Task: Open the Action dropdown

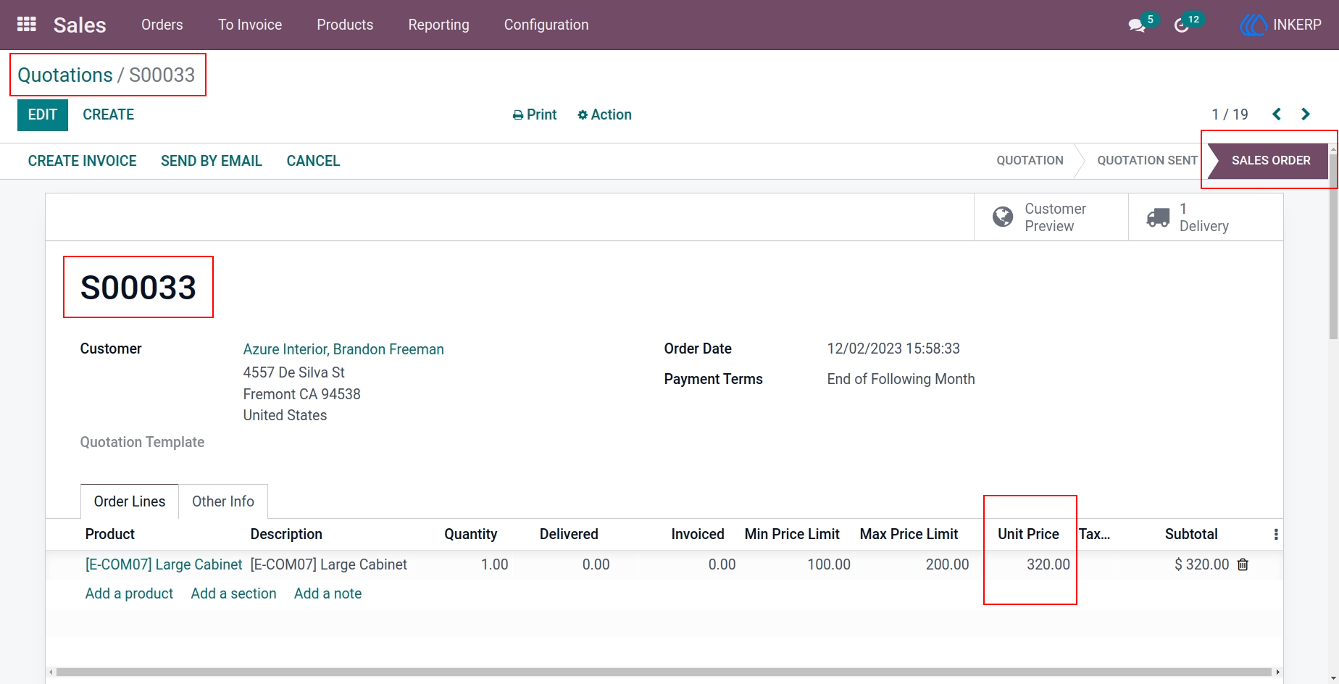Action: [x=604, y=114]
